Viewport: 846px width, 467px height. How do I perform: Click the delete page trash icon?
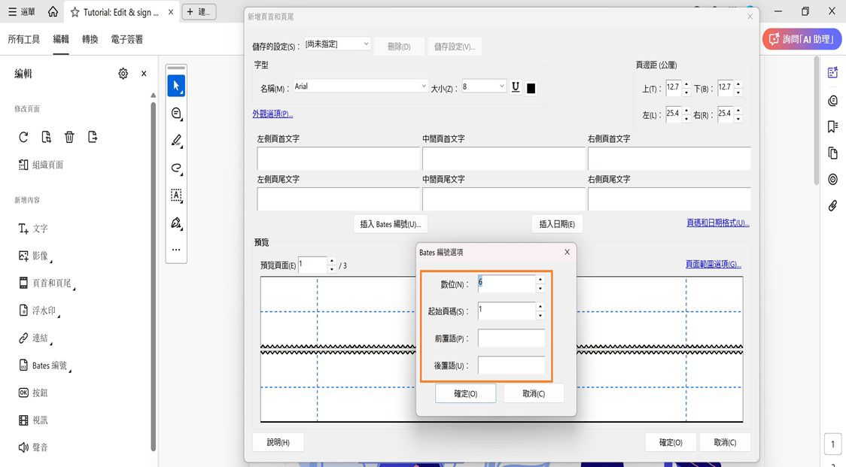69,137
